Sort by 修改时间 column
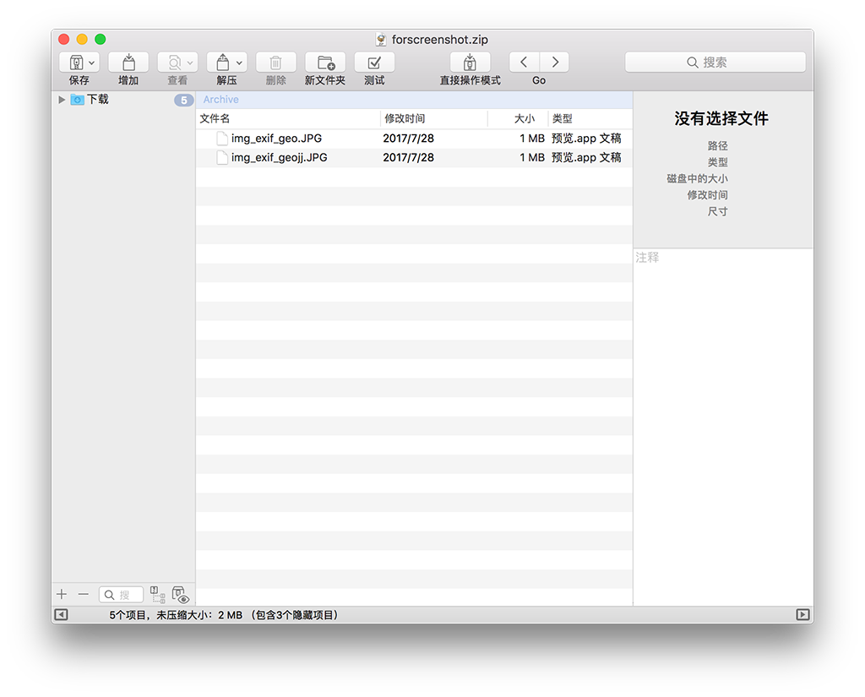Image resolution: width=865 pixels, height=697 pixels. [x=434, y=118]
